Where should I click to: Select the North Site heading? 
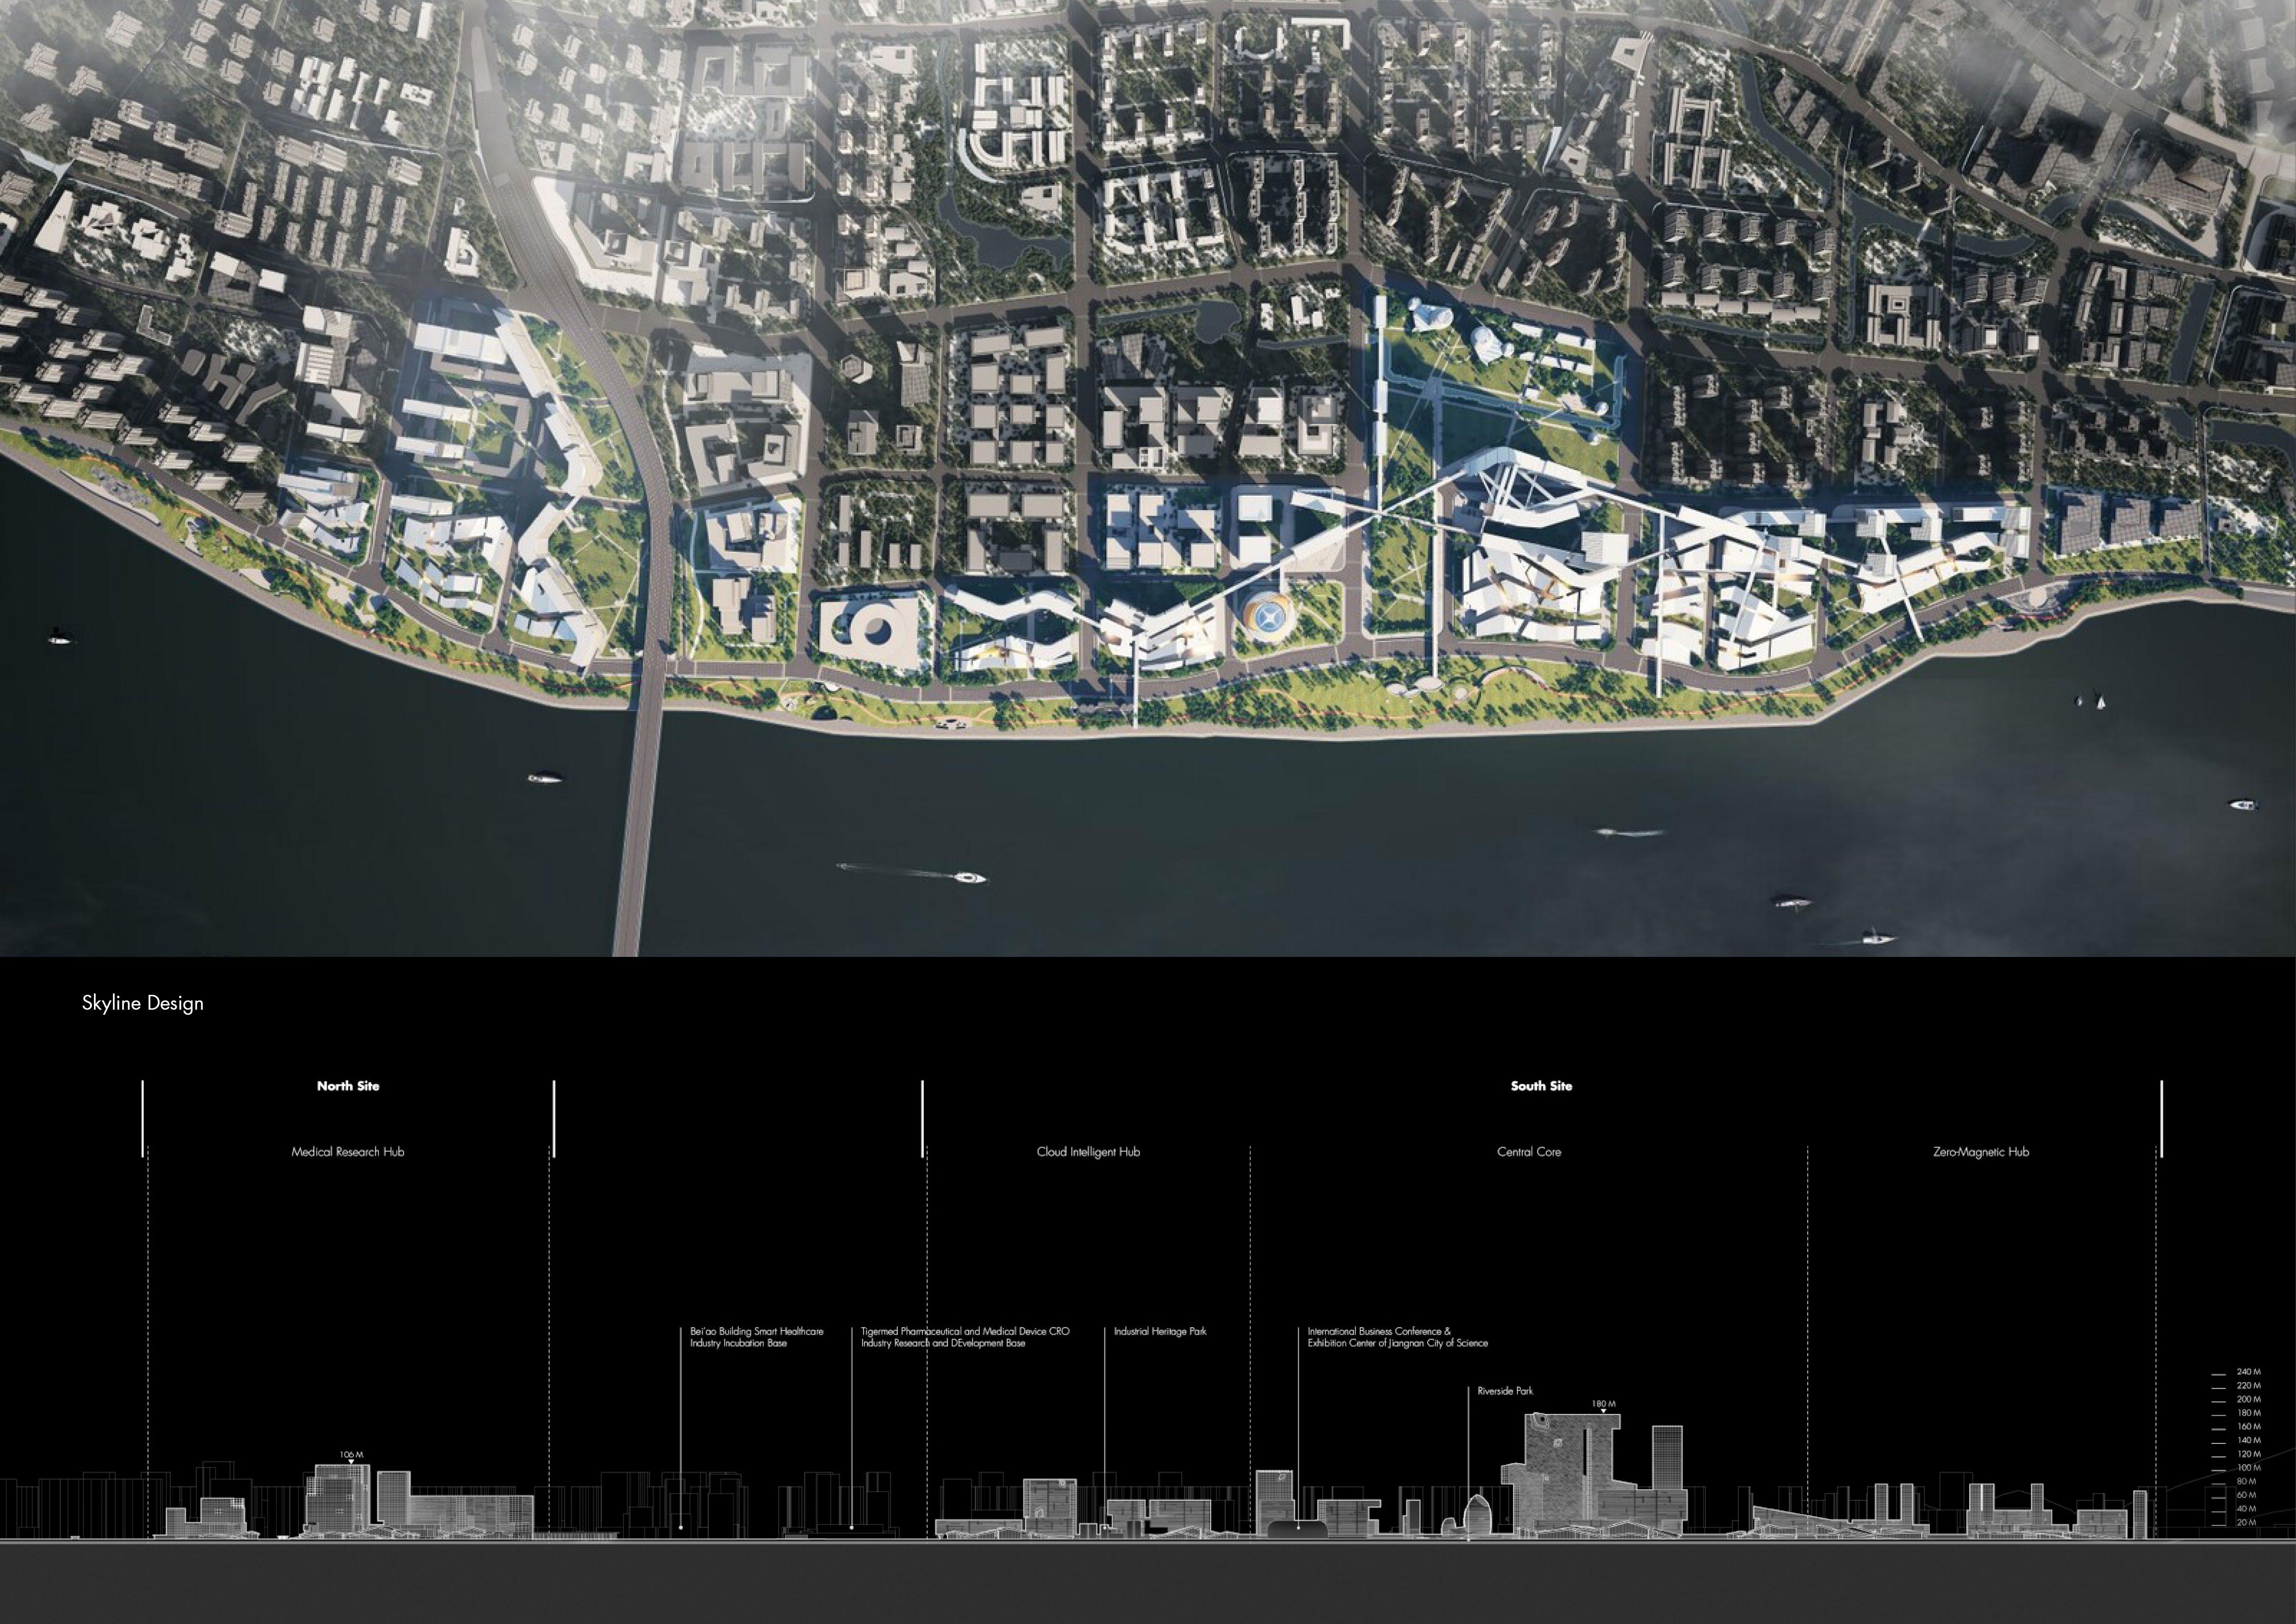348,1086
